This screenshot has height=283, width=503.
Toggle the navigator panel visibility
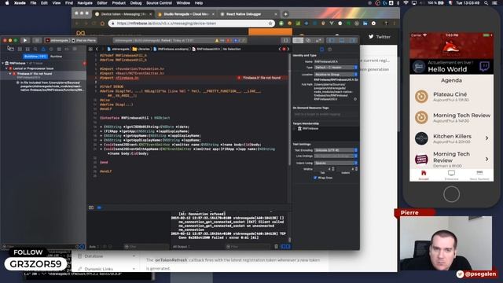pyautogui.click(x=332, y=40)
